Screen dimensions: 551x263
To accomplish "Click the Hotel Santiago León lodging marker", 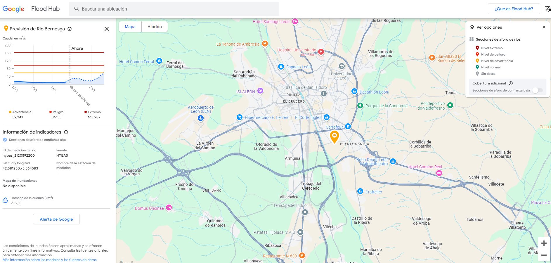I will pyautogui.click(x=295, y=21).
